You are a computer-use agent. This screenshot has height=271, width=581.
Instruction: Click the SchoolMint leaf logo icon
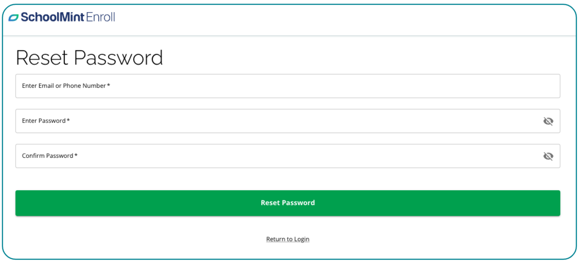(x=13, y=18)
